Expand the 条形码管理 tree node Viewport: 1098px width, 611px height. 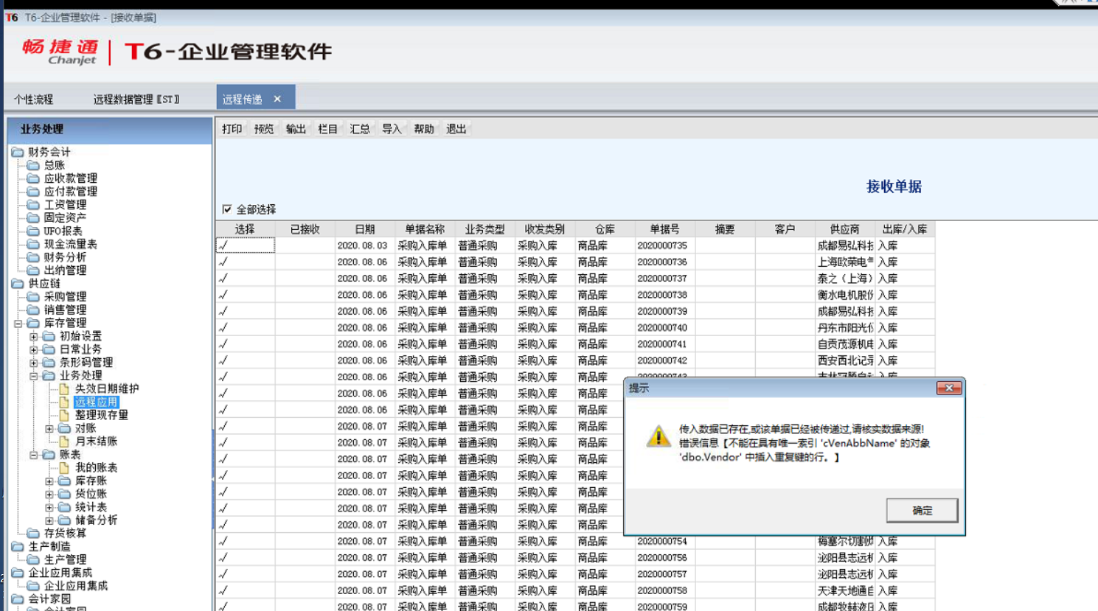click(x=34, y=363)
